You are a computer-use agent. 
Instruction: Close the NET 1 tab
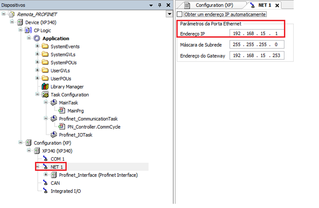277,5
